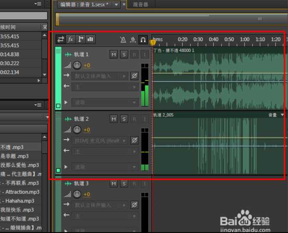
Task: Open the lower-left panel options menu
Action: click(38, 105)
